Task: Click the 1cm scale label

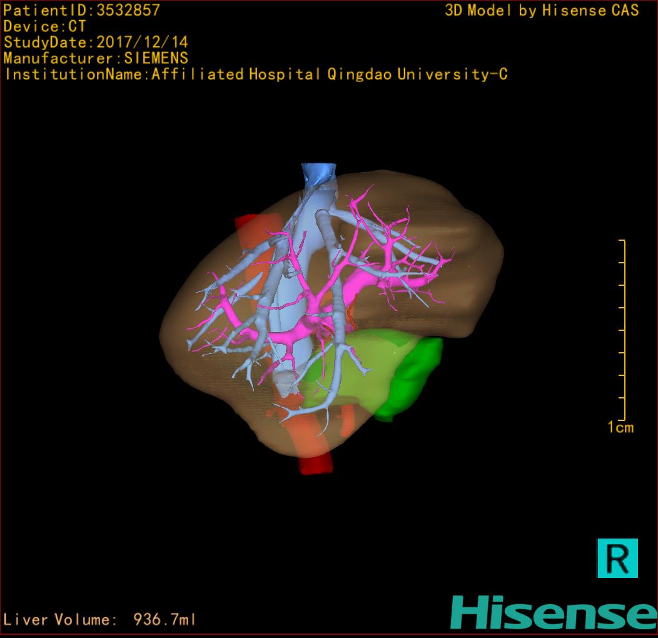Action: tap(620, 427)
